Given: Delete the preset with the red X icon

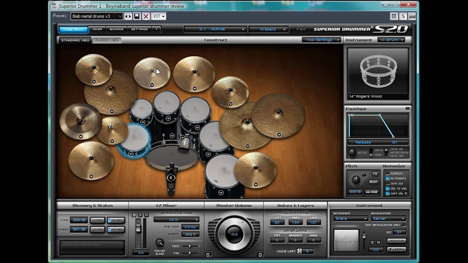Looking at the screenshot, I should click(x=146, y=16).
